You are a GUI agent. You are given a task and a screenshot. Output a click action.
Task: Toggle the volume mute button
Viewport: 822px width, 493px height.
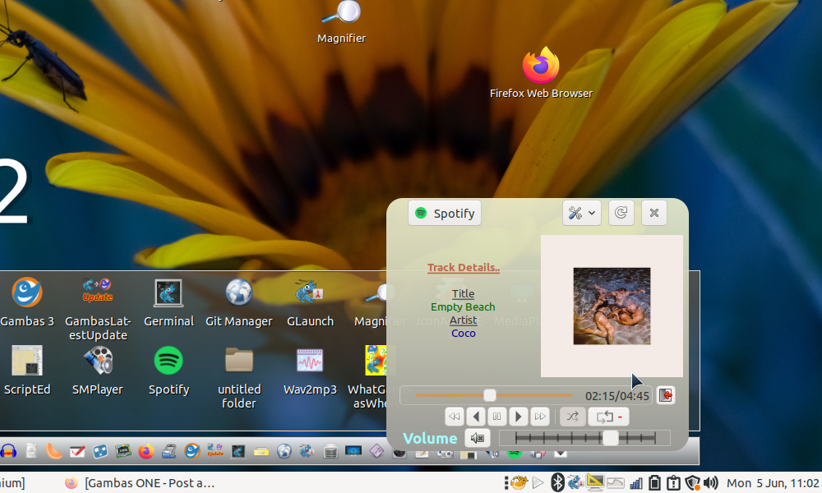pyautogui.click(x=478, y=438)
